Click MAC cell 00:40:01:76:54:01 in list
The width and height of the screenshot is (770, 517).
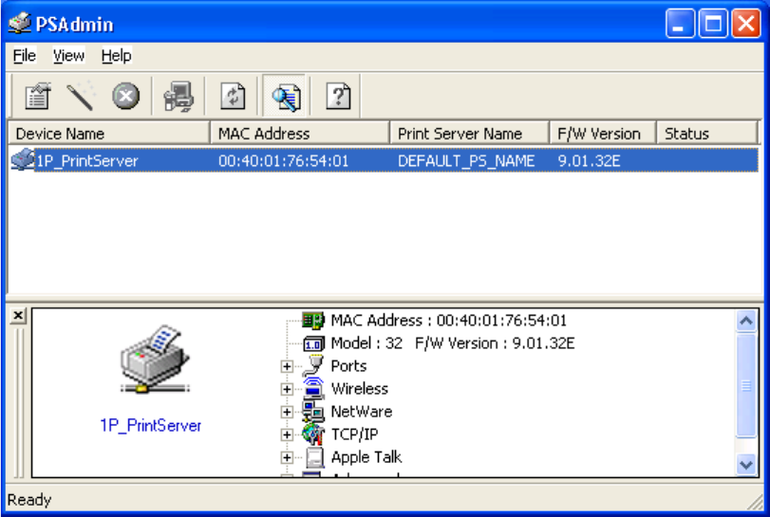pos(283,160)
